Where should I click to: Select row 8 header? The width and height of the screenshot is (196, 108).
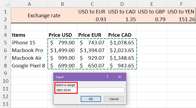[5, 66]
